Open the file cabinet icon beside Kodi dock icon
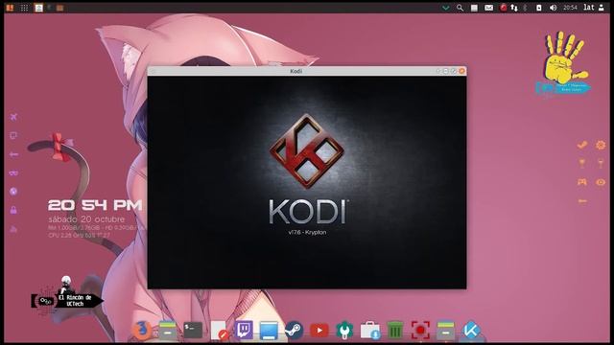614x345 pixels. click(445, 330)
